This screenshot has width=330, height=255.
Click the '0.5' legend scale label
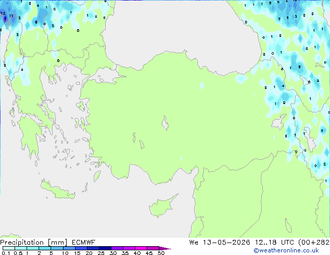[18, 253]
